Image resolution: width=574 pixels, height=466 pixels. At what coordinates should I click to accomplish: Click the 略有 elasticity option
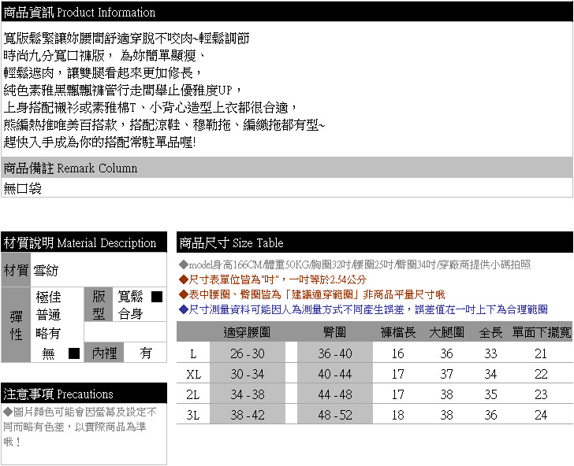click(x=48, y=333)
